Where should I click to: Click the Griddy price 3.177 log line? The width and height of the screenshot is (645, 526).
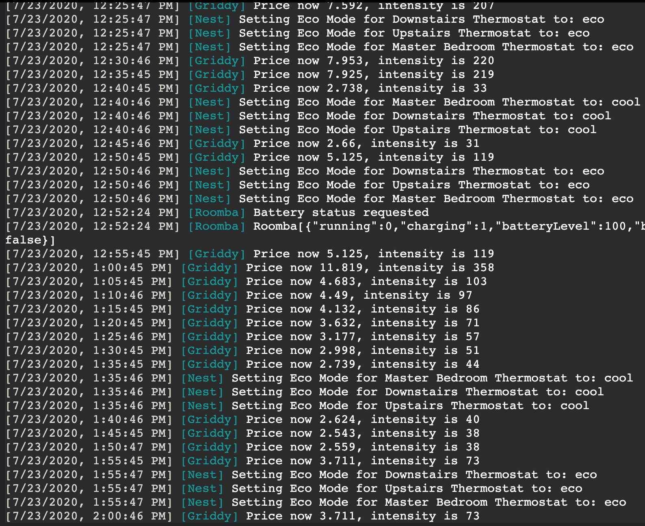point(242,337)
